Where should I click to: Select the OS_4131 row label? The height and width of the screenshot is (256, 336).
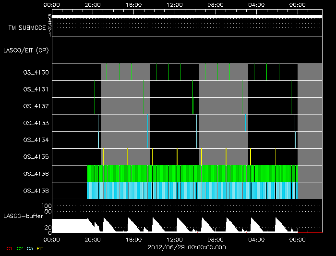pyautogui.click(x=36, y=90)
